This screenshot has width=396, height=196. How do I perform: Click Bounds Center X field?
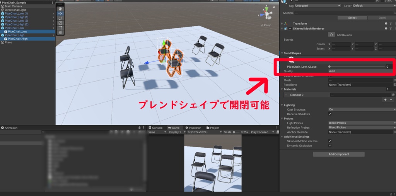coord(341,44)
